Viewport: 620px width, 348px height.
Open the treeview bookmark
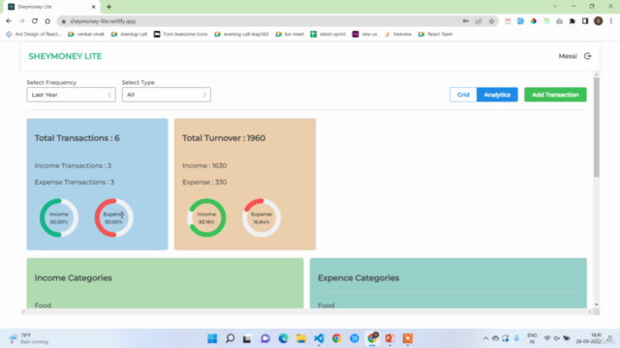[x=398, y=35]
